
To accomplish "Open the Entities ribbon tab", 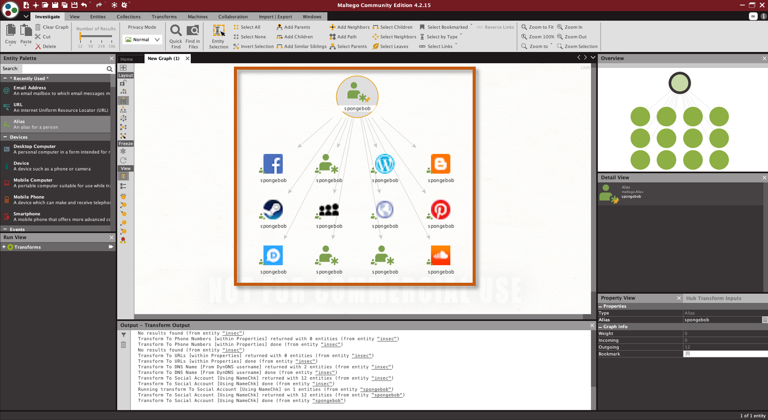I will pyautogui.click(x=98, y=17).
